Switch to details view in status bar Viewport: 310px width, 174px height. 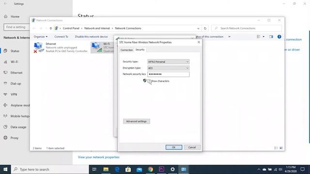tap(276, 148)
